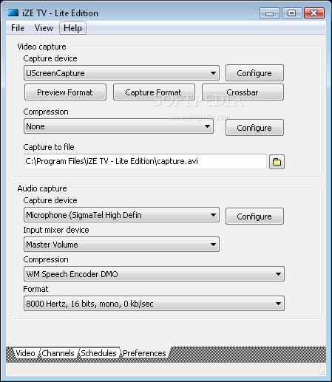
Task: Configure the UScreenCapture video device
Action: [254, 73]
